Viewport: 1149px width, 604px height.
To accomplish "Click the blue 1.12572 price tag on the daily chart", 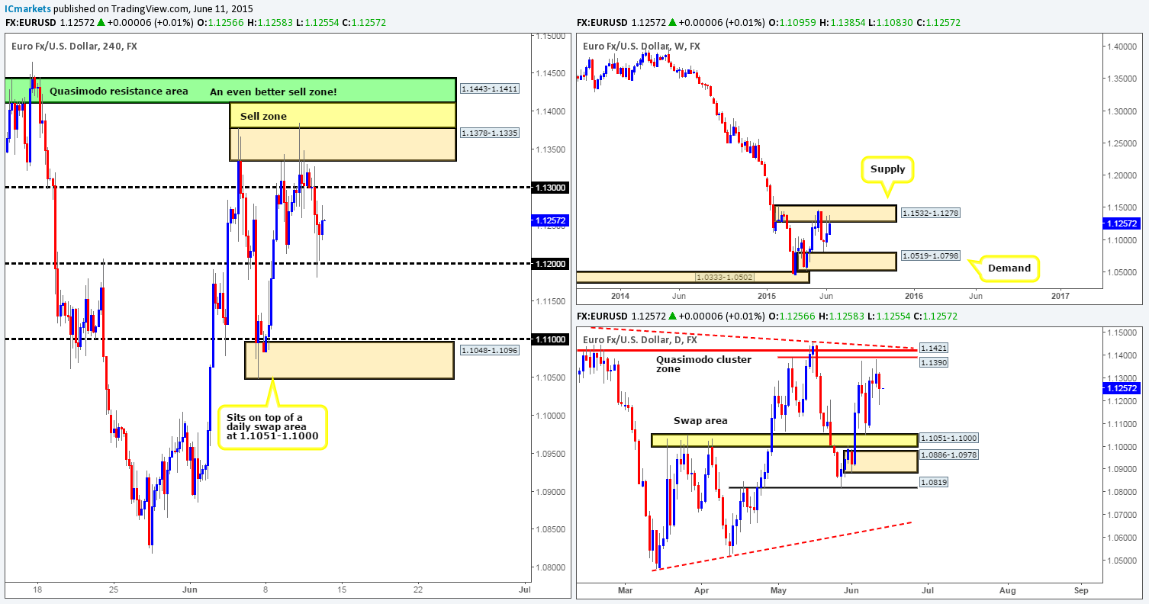I will coord(1122,389).
